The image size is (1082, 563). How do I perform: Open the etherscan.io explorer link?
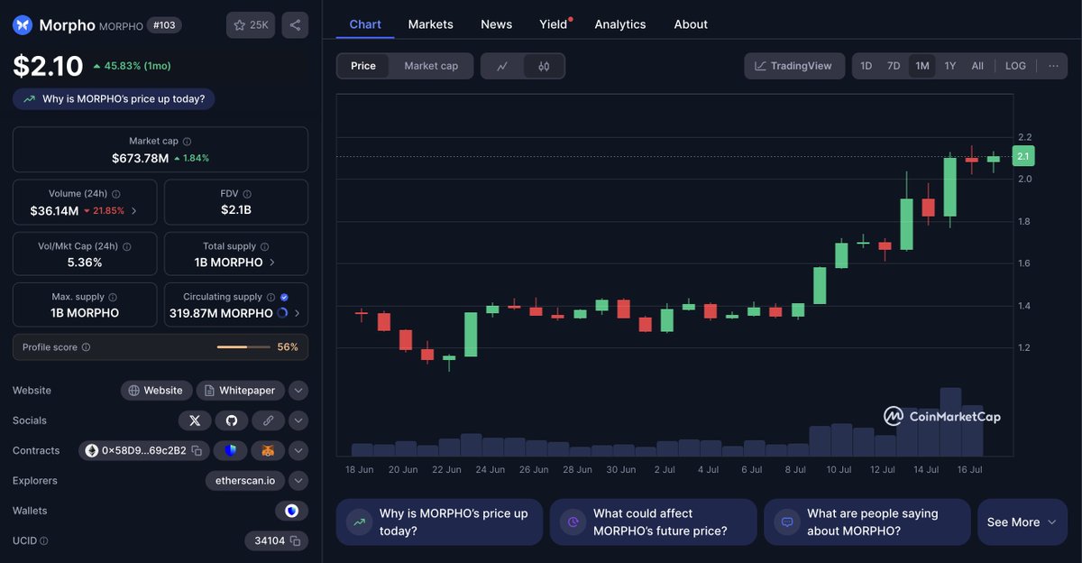pos(246,481)
